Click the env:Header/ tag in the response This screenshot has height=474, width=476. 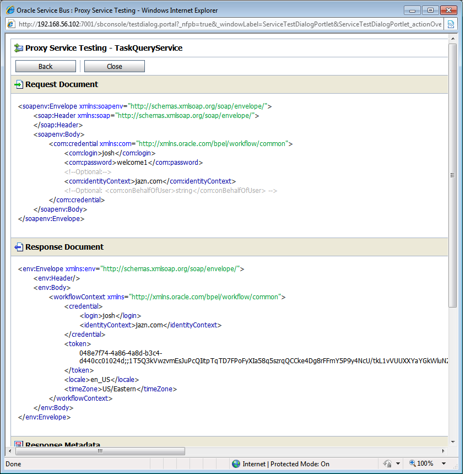[x=57, y=278]
